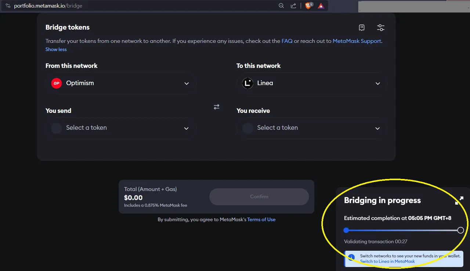The image size is (470, 271).
Task: Click Estimated completion 05:05 PM GMT+8 text
Action: click(x=398, y=218)
